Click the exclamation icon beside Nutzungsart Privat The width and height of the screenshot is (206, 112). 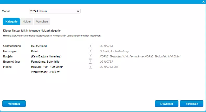[x=90, y=51]
